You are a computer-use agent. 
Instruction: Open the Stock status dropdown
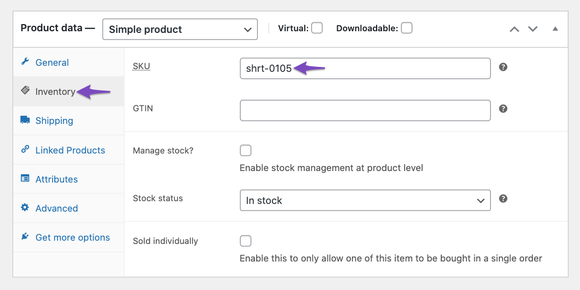click(365, 200)
